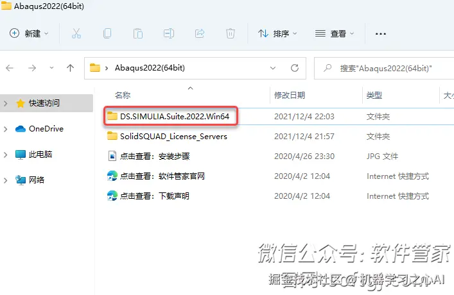This screenshot has height=295, width=454.
Task: Select the shortcut 点击查看：软件管家官网
Action: click(162, 176)
